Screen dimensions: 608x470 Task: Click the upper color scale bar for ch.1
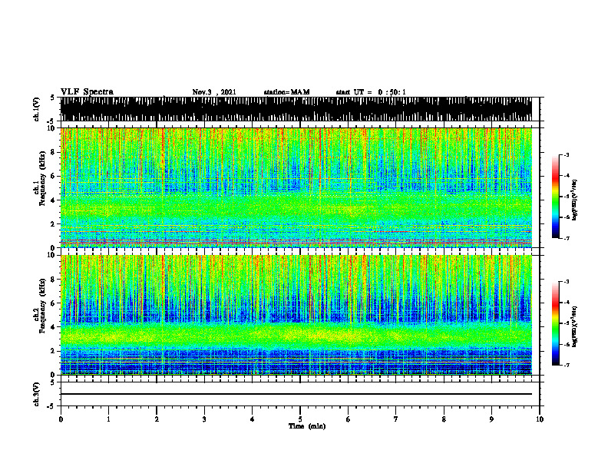coord(556,197)
